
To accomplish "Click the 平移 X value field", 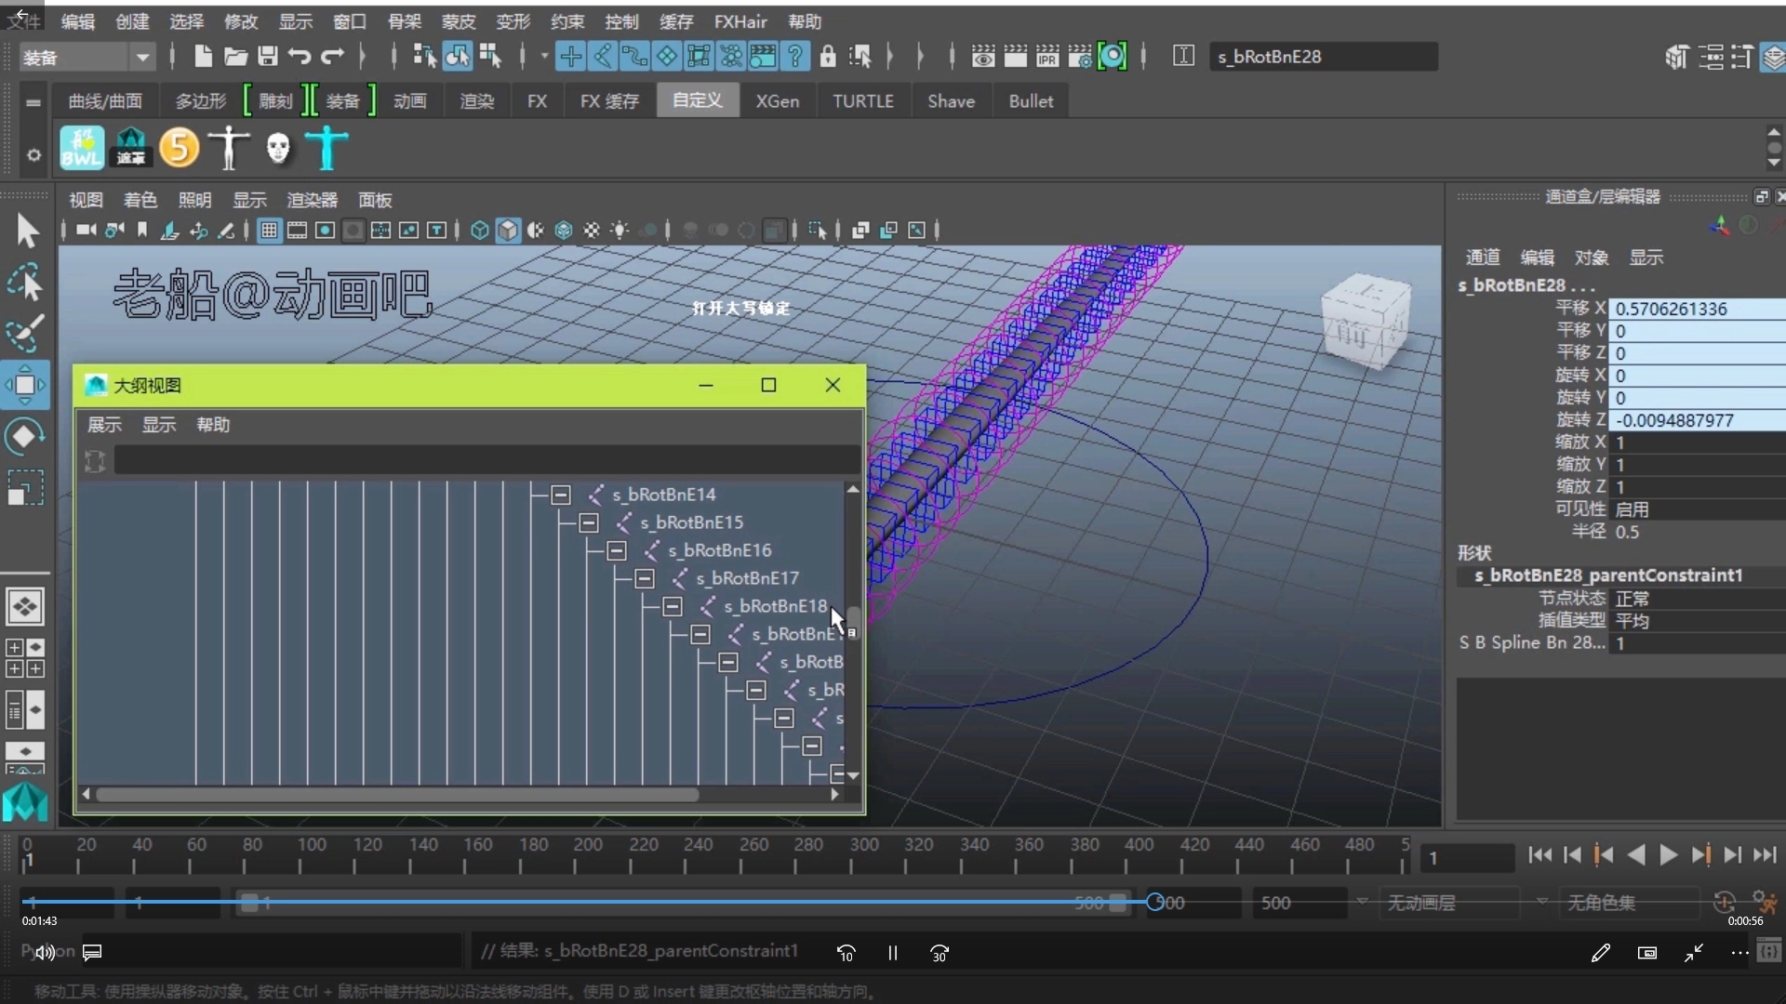I will tap(1697, 309).
